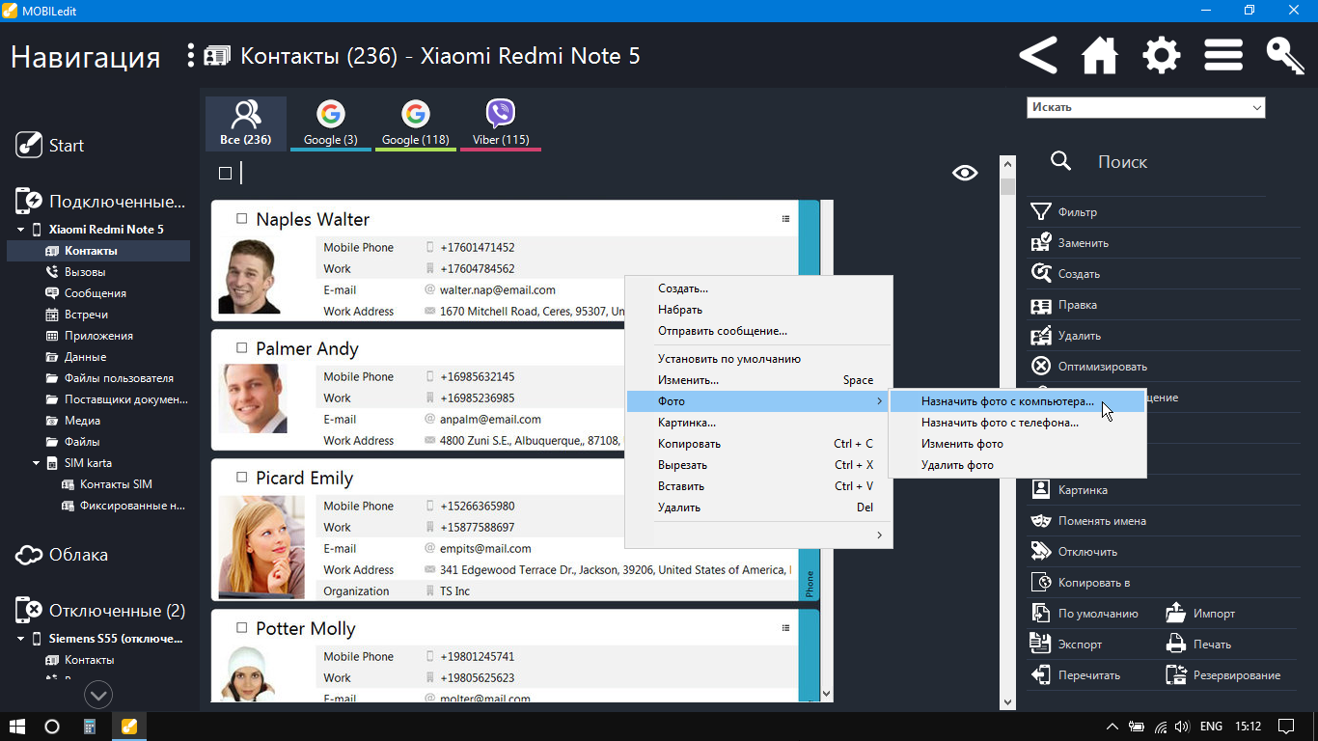
Task: Choose Изменить фото in submenu
Action: pos(1018,444)
